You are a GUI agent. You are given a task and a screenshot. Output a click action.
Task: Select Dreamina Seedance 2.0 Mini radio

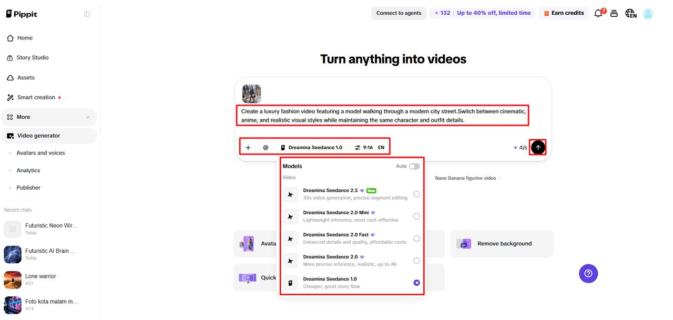click(x=416, y=216)
